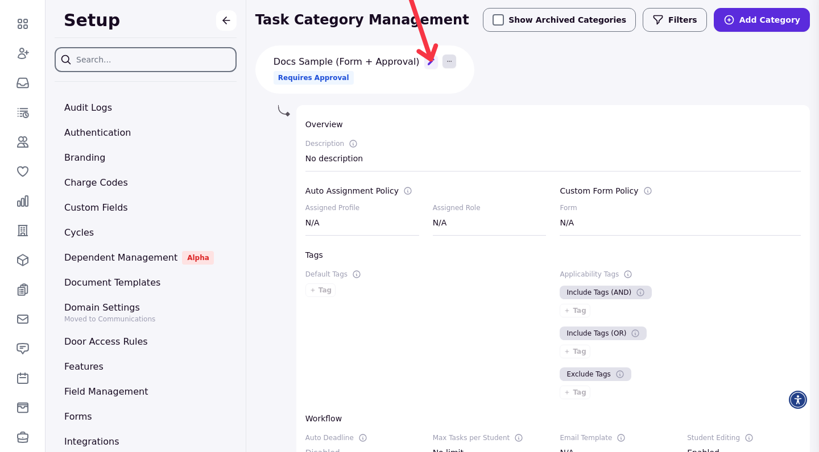
Task: Click info icon beside Default Tags
Action: [357, 274]
